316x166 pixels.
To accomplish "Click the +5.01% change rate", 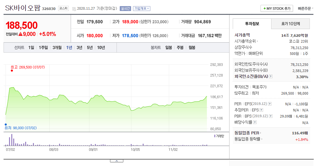I will point(47,34).
